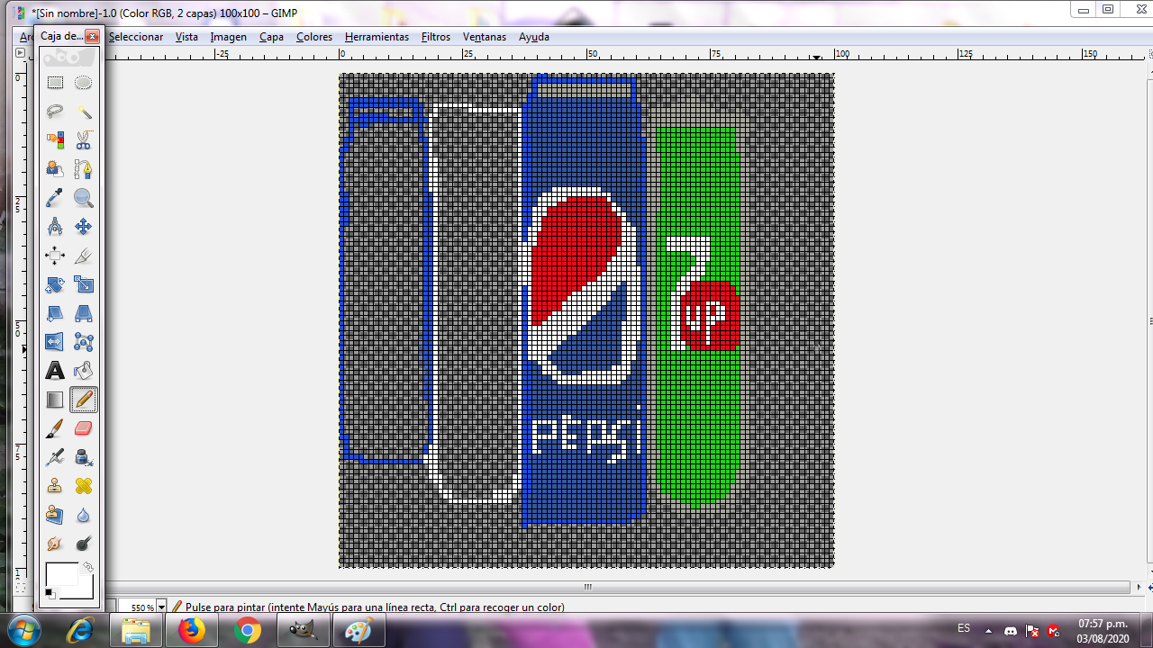Open Windows Explorer folder in taskbar
Image resolution: width=1153 pixels, height=648 pixels.
[136, 631]
